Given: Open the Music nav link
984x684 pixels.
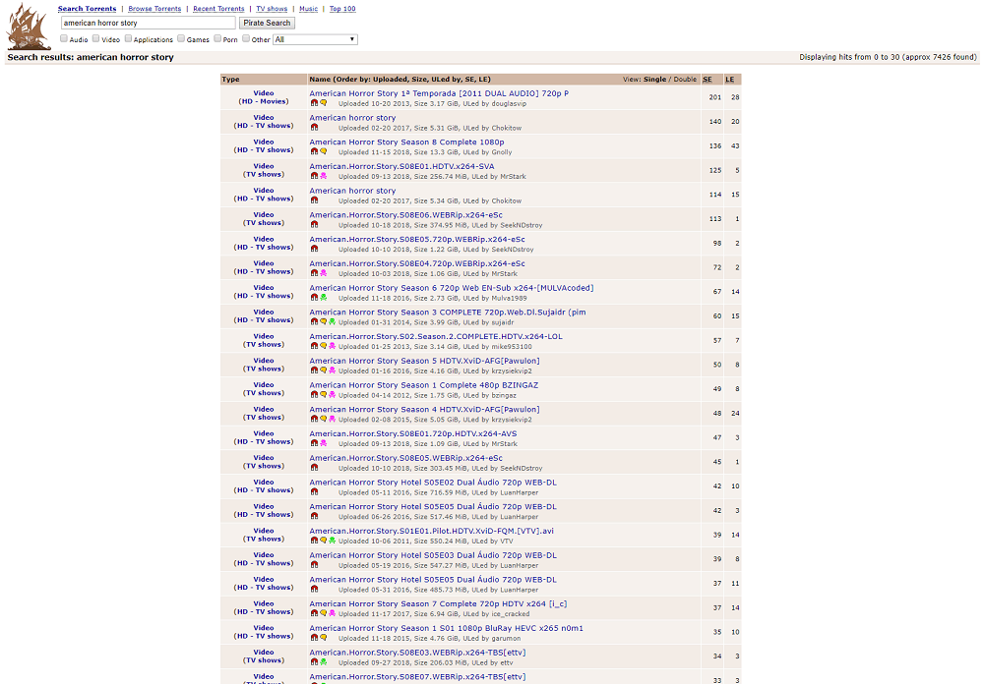Looking at the screenshot, I should click(308, 9).
